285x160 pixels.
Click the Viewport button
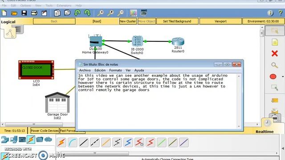[220, 21]
